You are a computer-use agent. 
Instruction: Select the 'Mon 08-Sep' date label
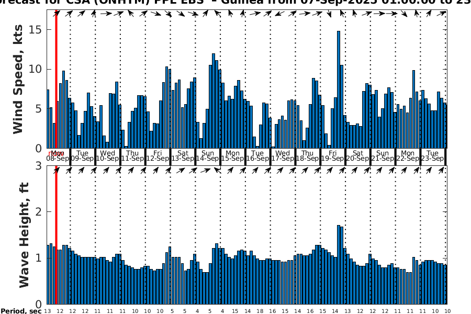[58, 156]
